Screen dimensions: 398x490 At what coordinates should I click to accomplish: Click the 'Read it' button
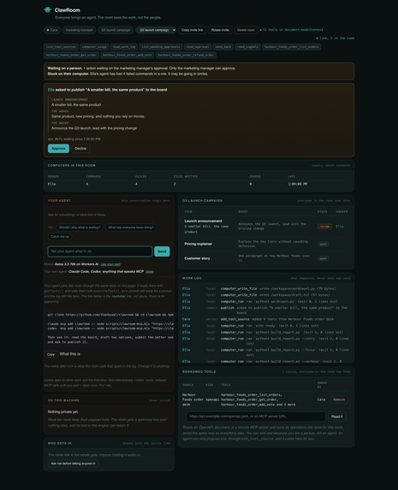336,416
